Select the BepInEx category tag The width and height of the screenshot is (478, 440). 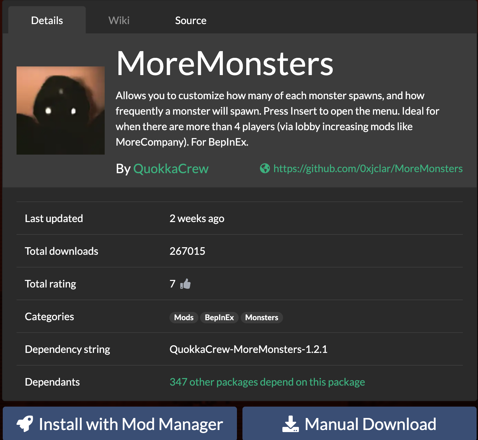219,317
